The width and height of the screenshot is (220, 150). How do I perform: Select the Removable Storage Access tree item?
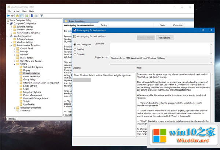coord(36,98)
